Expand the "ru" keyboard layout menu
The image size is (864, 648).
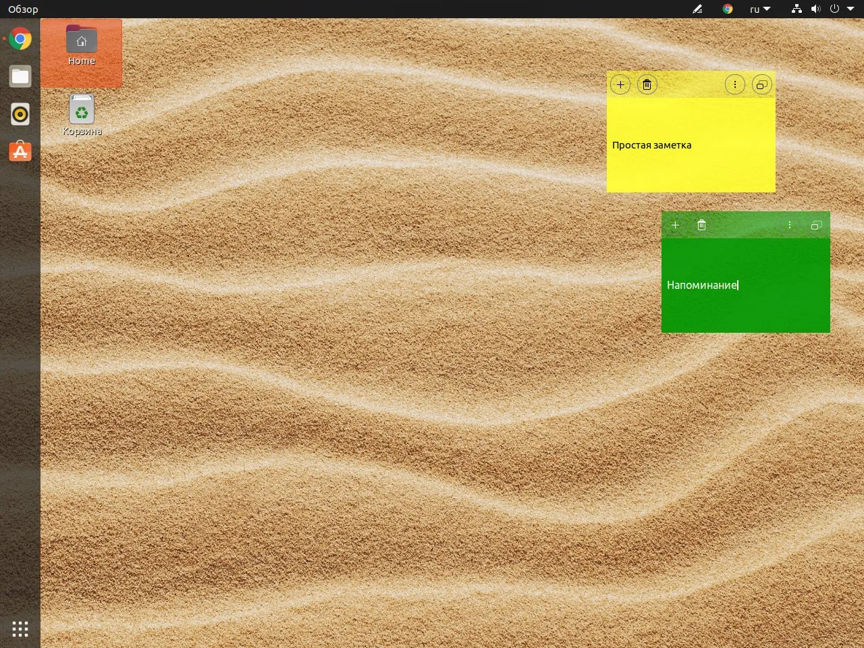click(759, 9)
